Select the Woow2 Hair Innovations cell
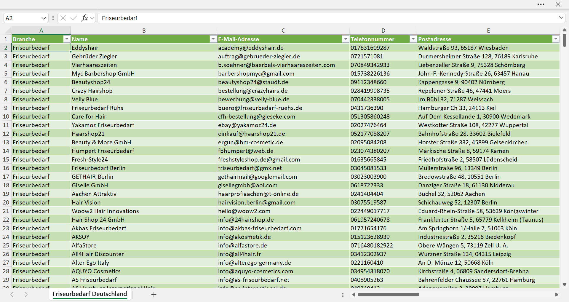Screen dimensions: 569x302 [144, 211]
